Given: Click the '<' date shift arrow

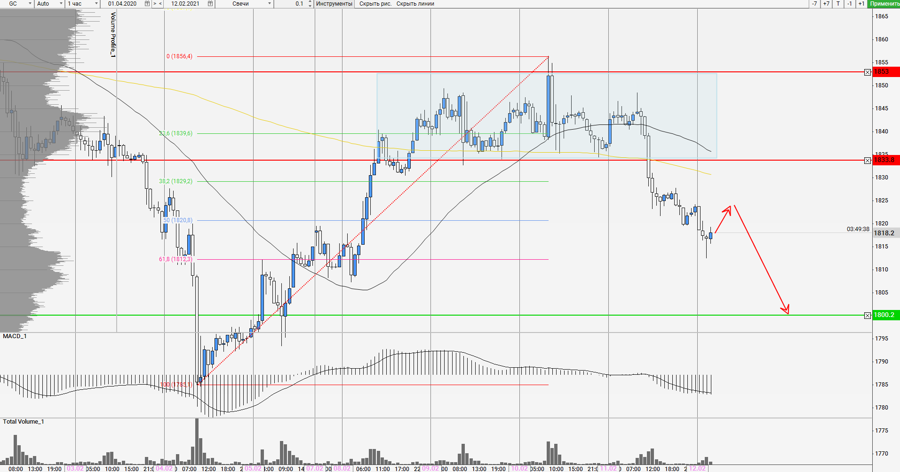Looking at the screenshot, I should pyautogui.click(x=160, y=4).
